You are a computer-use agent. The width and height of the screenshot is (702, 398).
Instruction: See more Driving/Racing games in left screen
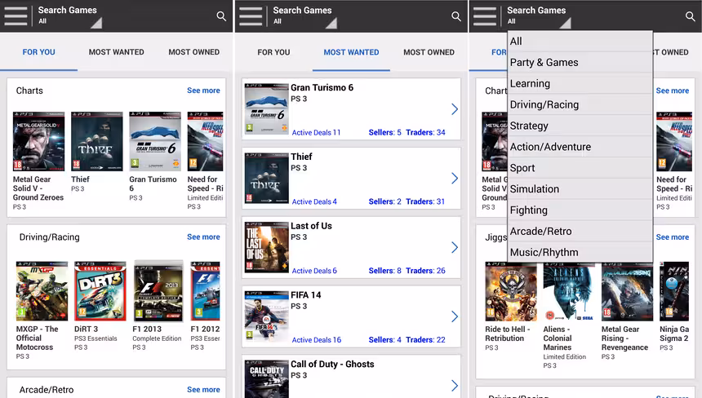tap(203, 237)
